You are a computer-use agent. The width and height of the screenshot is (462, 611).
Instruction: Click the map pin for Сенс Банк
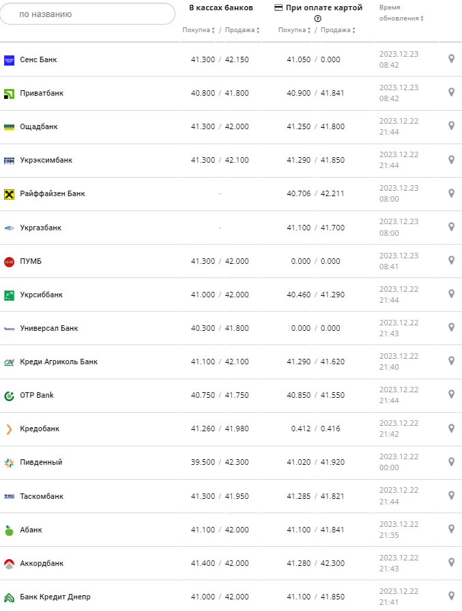tap(451, 59)
